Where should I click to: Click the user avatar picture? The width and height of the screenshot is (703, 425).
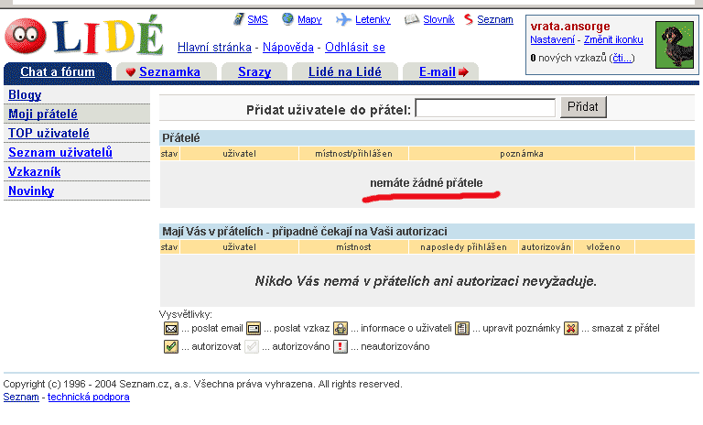[678, 44]
